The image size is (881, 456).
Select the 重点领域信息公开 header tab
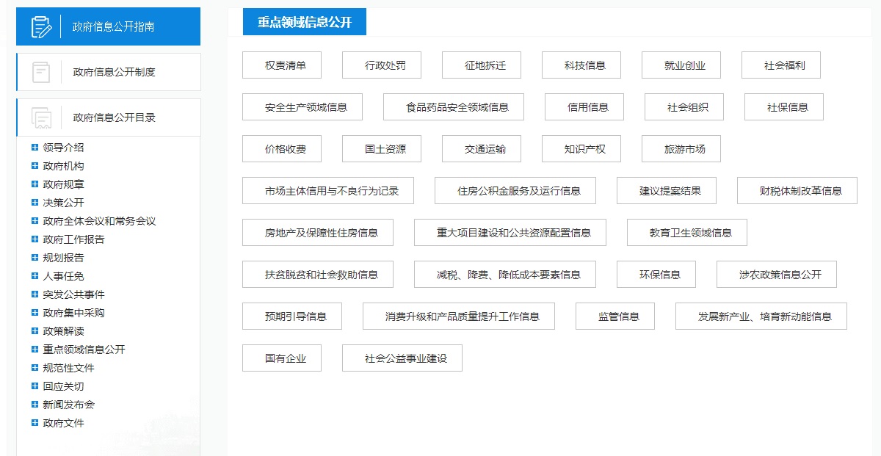click(304, 22)
